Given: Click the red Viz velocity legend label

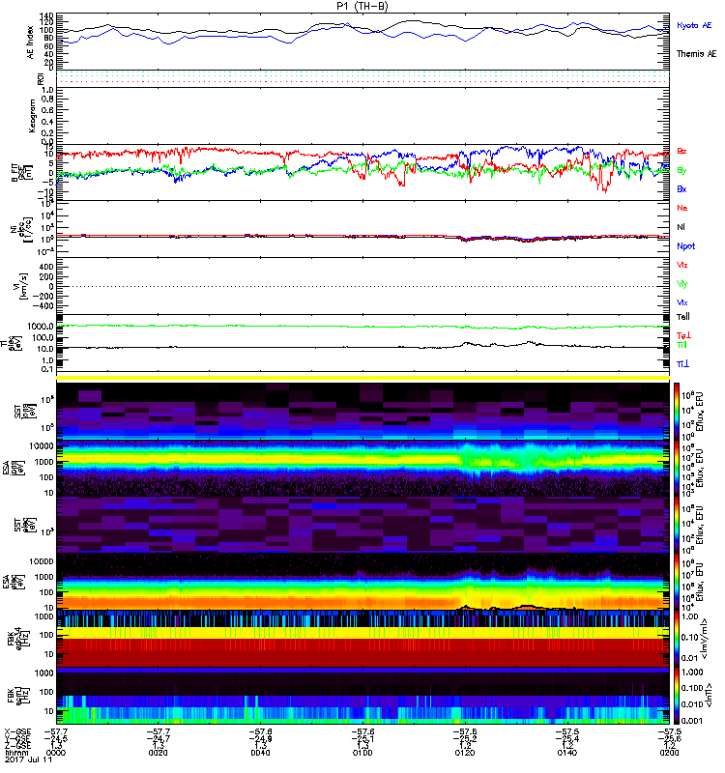Looking at the screenshot, I should [x=681, y=264].
